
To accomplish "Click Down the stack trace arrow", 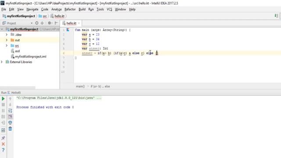I will click(10, 104).
